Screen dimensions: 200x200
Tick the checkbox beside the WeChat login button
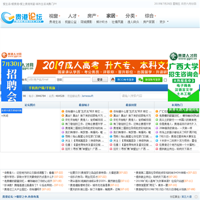tap(166, 80)
